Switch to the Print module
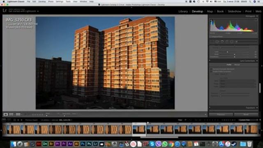This screenshot has height=148, width=263. coord(248,12)
